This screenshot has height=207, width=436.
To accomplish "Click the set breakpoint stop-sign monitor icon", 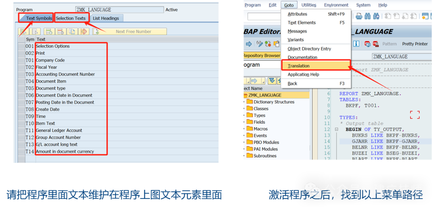I will [368, 44].
